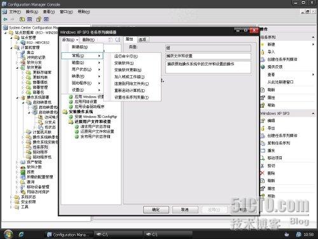The height and width of the screenshot is (239, 318).
Task: Click the 删除(R) button in editor toolbar
Action: coord(88,40)
